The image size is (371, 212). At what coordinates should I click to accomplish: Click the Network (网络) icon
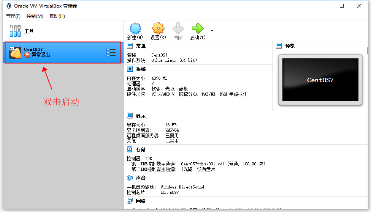click(x=130, y=201)
